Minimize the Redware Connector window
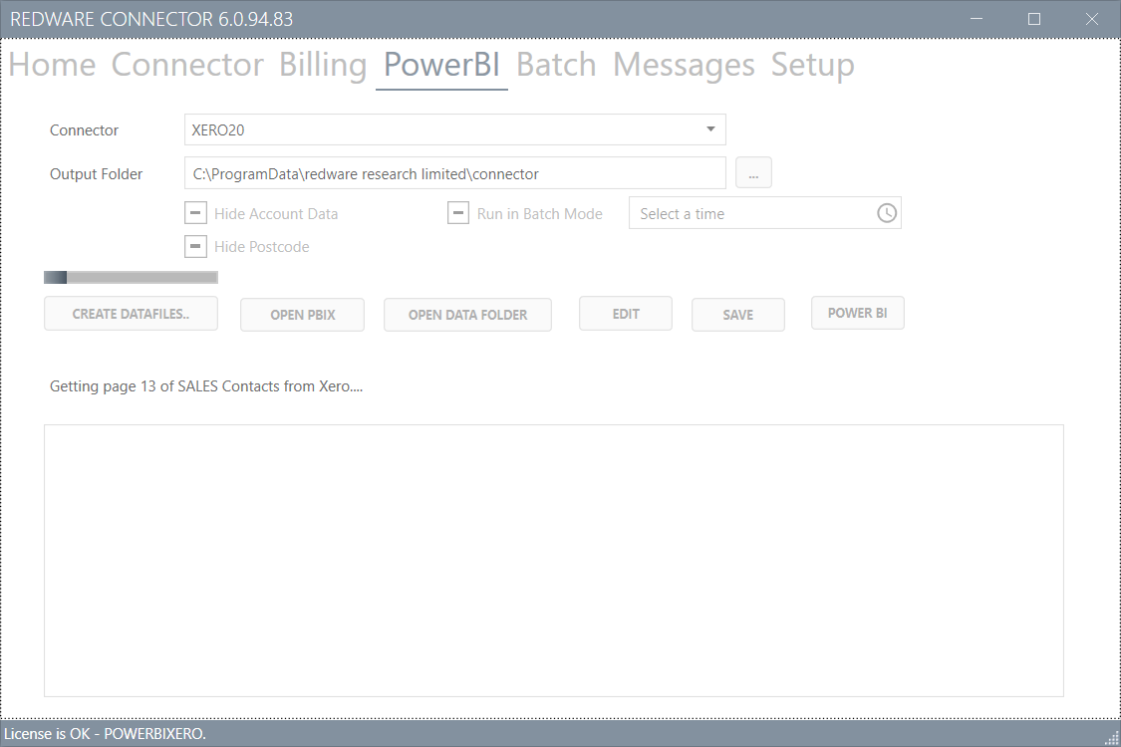The height and width of the screenshot is (747, 1121). 977,19
